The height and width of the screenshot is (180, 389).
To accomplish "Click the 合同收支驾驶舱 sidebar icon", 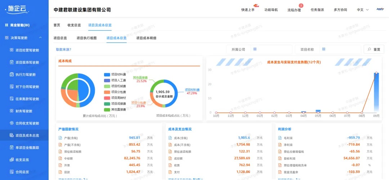I will pyautogui.click(x=12, y=123).
